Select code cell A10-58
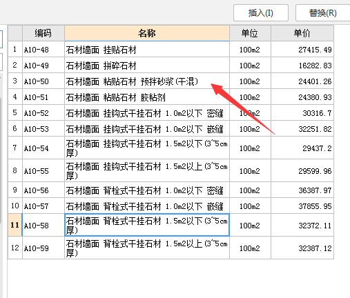Screen dimensions: 350x298 point(43,226)
